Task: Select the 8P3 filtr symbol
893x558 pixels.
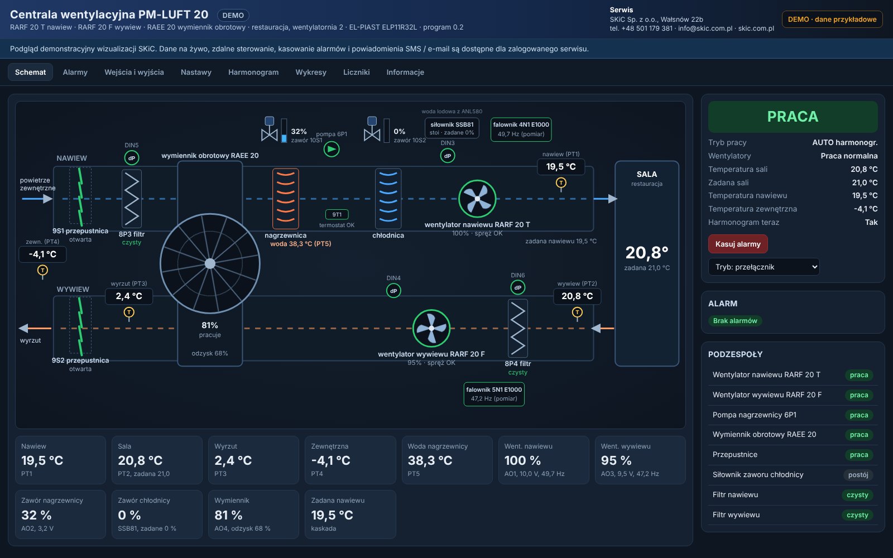Action: coord(132,199)
